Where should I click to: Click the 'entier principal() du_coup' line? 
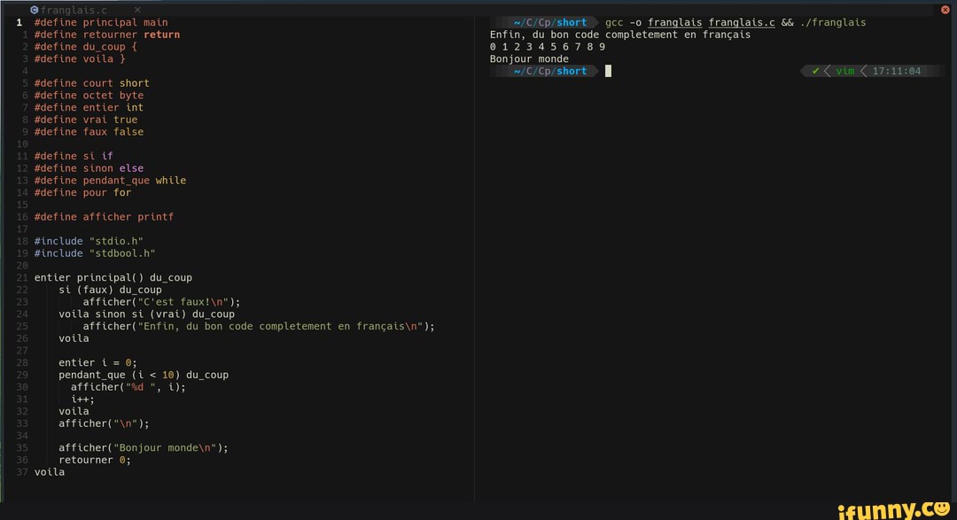[113, 277]
